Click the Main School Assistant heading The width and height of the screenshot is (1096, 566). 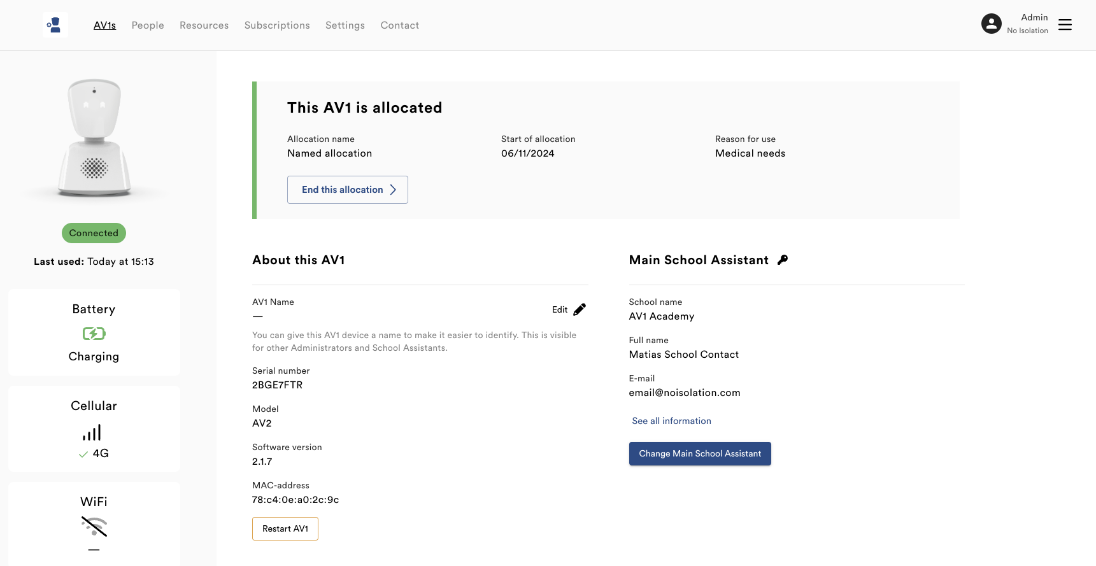699,260
